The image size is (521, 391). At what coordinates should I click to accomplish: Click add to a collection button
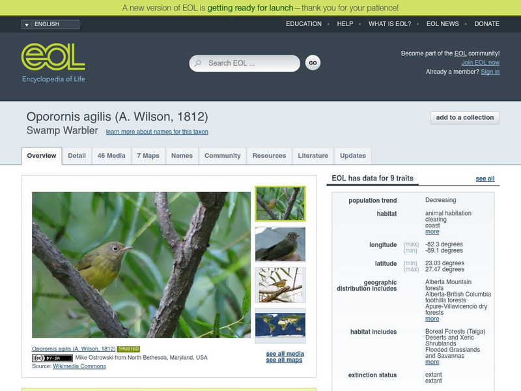[465, 118]
